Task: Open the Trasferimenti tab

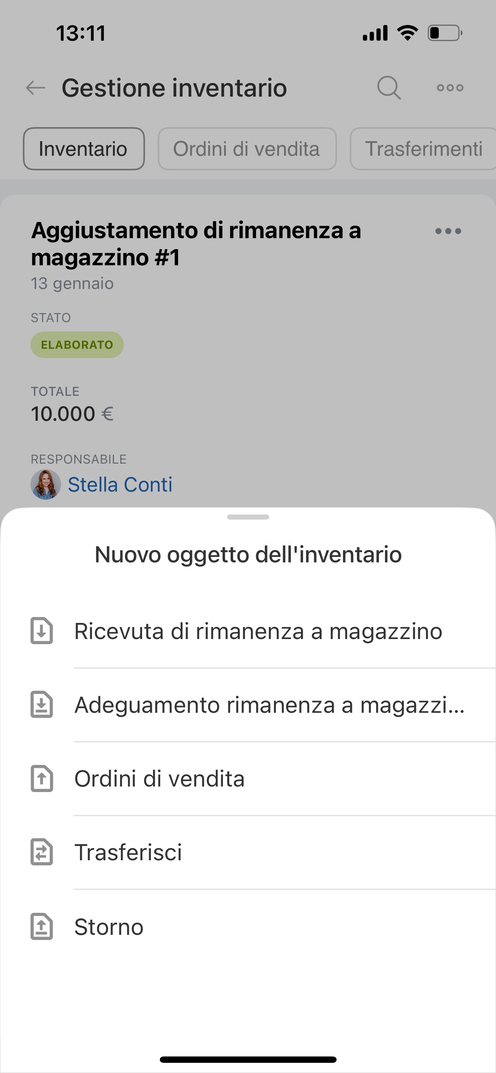Action: tap(423, 149)
